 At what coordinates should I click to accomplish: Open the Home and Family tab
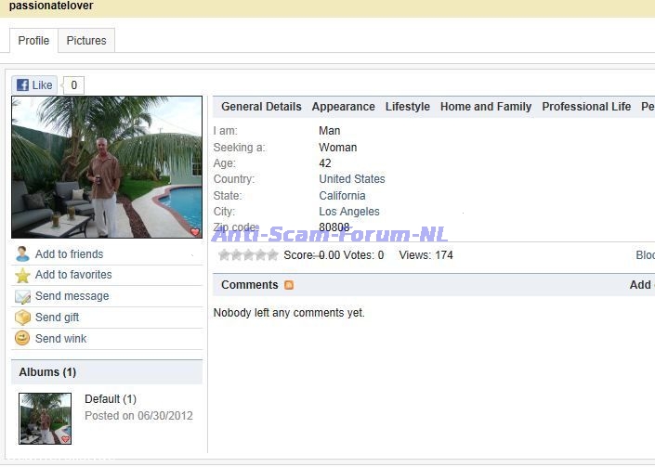(x=486, y=107)
